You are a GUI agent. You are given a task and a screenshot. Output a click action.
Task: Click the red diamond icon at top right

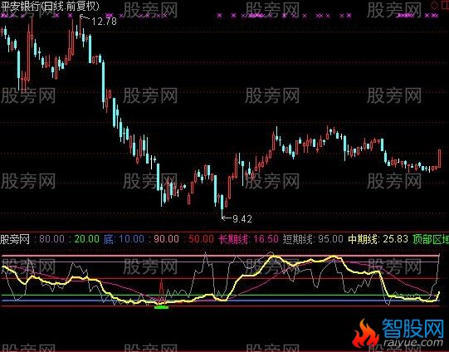(x=434, y=5)
